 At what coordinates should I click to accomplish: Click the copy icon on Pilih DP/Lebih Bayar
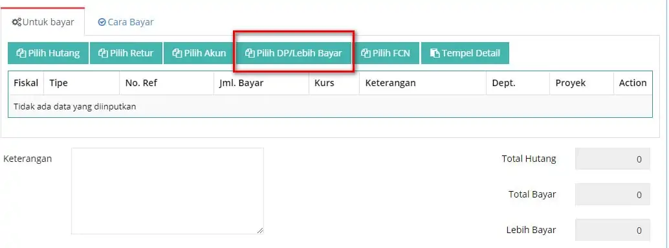[x=250, y=53]
